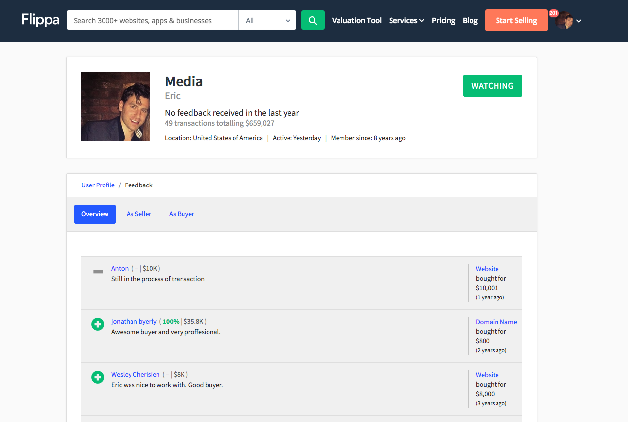The width and height of the screenshot is (628, 422).
Task: Click the Media profile heading
Action: 184,81
